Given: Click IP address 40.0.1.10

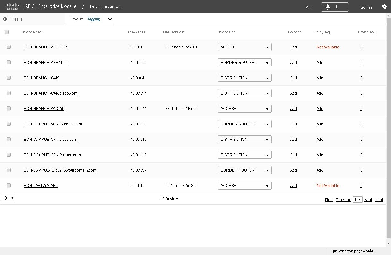Looking at the screenshot, I should pyautogui.click(x=138, y=63).
